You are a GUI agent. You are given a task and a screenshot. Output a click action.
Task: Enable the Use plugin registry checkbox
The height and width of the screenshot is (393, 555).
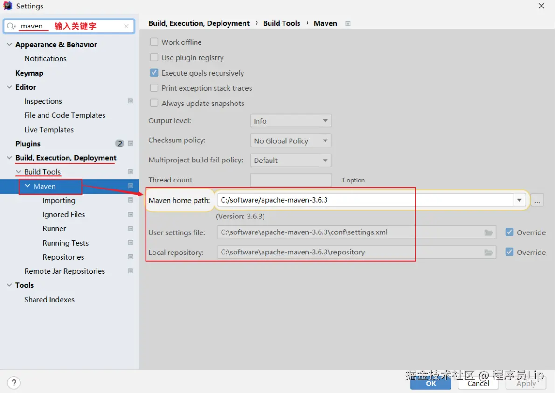click(154, 57)
